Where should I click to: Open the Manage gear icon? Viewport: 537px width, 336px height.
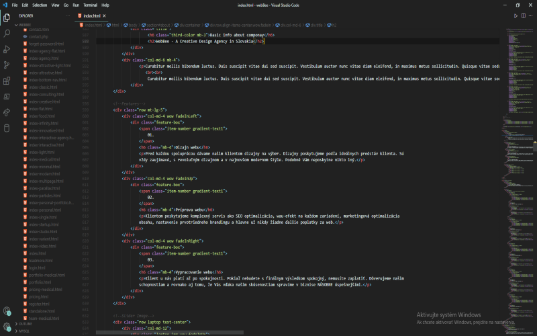tap(7, 327)
